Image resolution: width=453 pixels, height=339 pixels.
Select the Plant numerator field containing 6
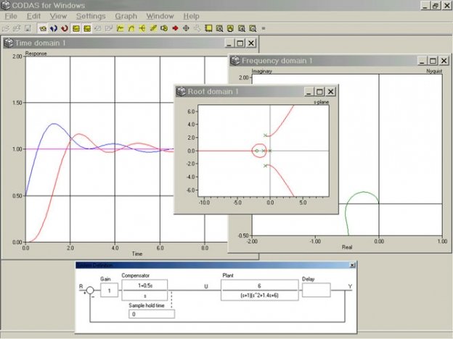[x=258, y=285]
